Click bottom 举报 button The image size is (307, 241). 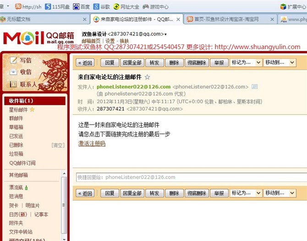[x=219, y=193]
